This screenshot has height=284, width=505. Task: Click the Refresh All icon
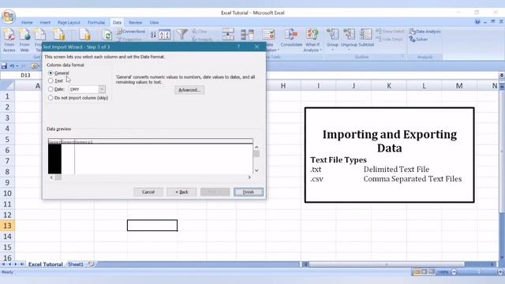[x=107, y=35]
